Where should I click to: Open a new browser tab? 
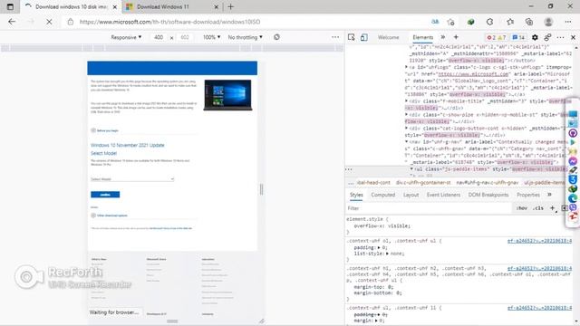230,6
